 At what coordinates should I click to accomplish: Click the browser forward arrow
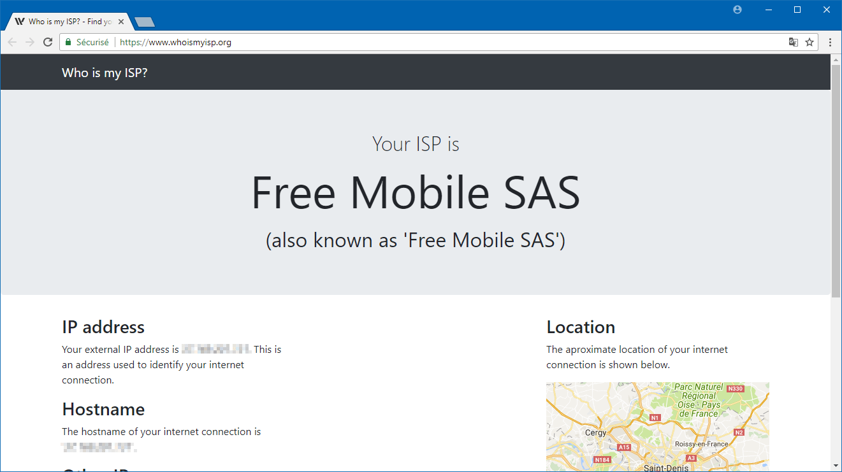tap(30, 42)
